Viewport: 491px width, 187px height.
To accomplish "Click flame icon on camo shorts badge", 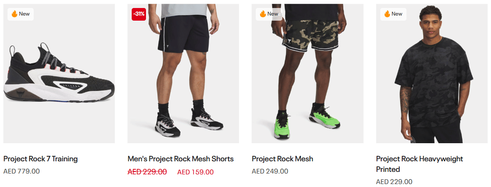I will (x=263, y=14).
